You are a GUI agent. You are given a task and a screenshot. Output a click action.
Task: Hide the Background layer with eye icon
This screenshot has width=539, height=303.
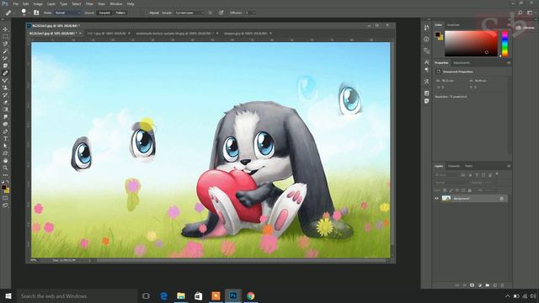[x=436, y=199]
